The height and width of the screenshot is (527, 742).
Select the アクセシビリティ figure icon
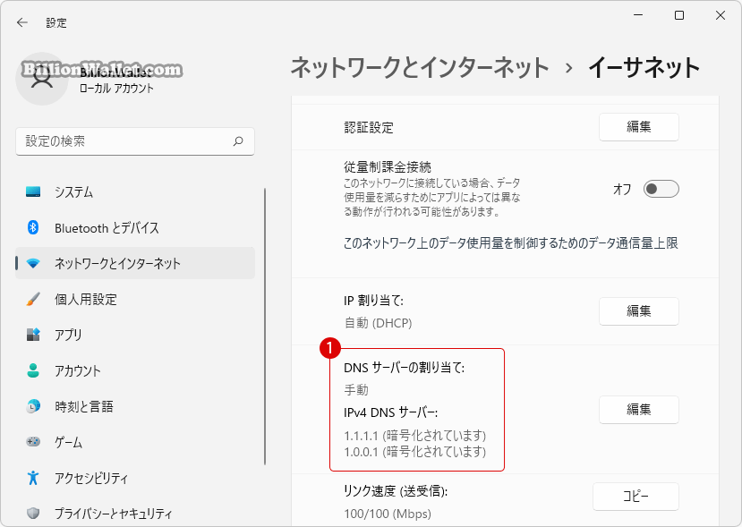coord(33,477)
